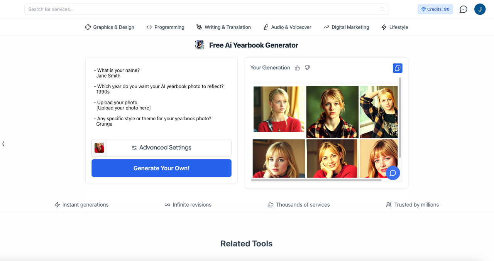
Task: Click the Credits: 90 badge
Action: click(x=435, y=9)
